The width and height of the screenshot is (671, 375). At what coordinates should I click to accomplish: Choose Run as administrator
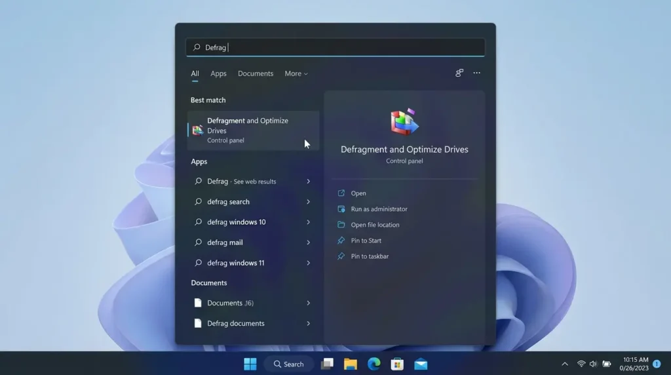(379, 209)
